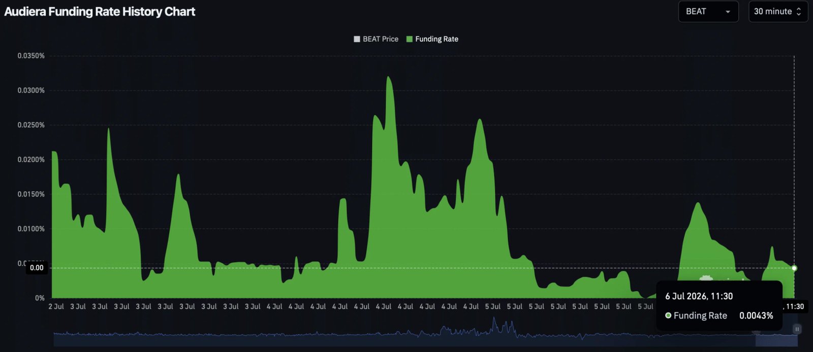Grab the right navigator range handle
813x352 pixels.
pos(797,329)
